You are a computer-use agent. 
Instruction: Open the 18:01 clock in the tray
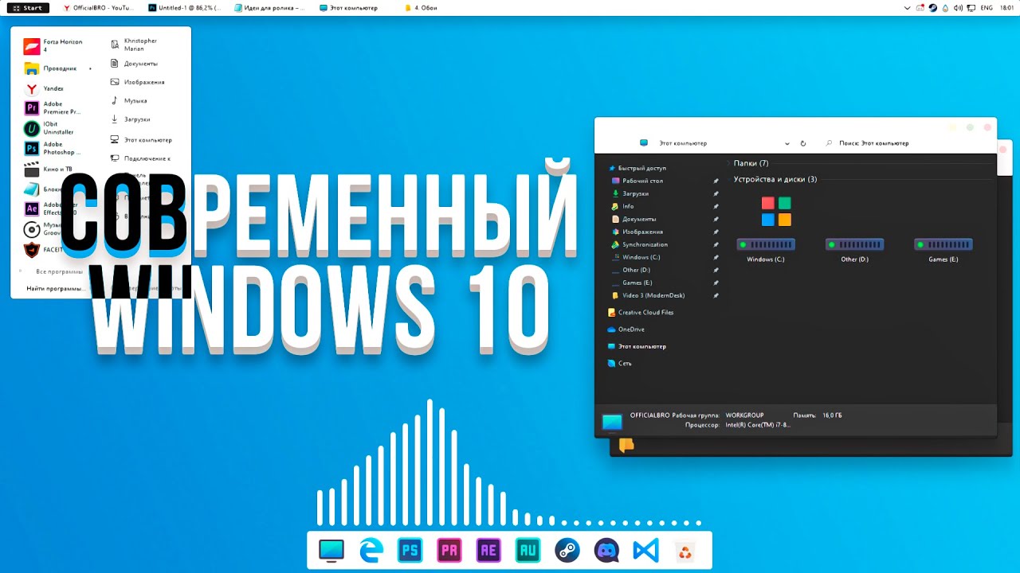tap(1006, 7)
